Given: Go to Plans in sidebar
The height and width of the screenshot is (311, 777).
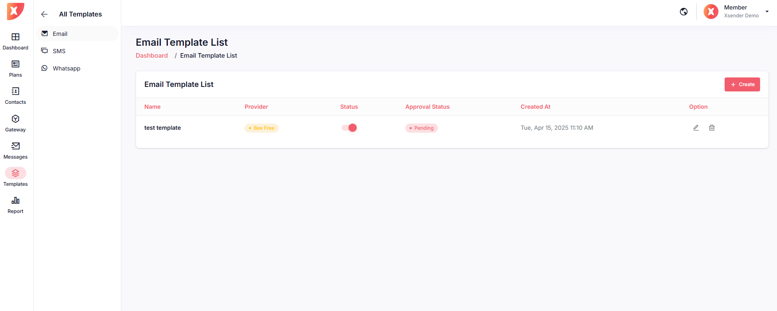Looking at the screenshot, I should click(x=15, y=68).
